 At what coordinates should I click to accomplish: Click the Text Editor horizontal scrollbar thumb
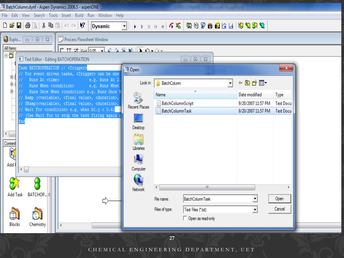tap(26, 169)
